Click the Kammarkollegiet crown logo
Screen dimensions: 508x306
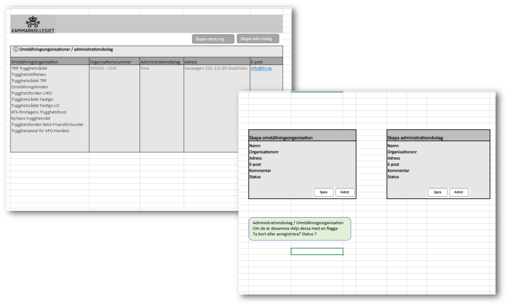[33, 21]
